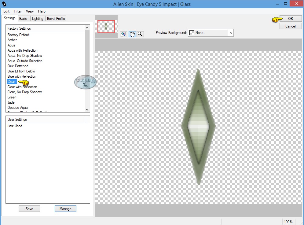
Task: Select Blue with Reflection preset
Action: [x=22, y=77]
